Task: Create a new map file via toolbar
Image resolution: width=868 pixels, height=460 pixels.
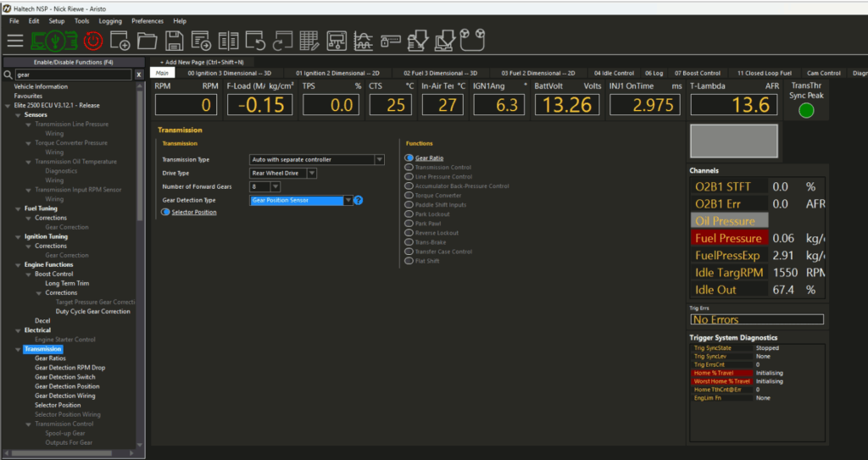Action: coord(120,41)
